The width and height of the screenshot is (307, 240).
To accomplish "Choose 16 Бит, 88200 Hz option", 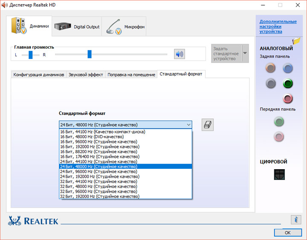I will point(125,152).
